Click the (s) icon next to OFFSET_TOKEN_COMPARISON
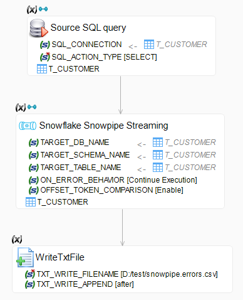 [x=34, y=190]
